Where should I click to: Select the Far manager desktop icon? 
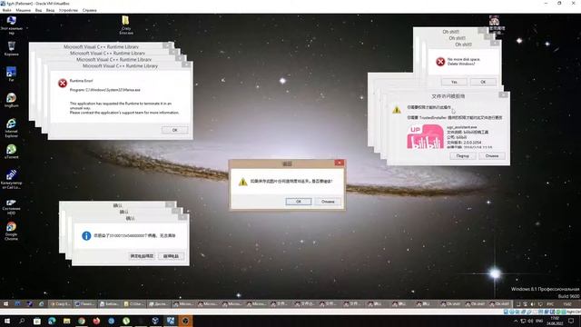(12, 74)
